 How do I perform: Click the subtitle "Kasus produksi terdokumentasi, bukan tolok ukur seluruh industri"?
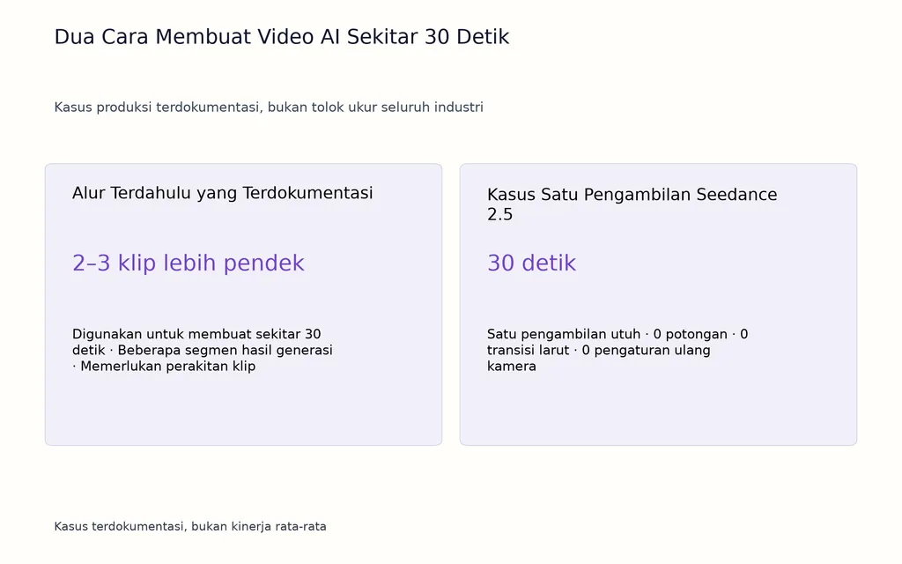click(x=269, y=108)
